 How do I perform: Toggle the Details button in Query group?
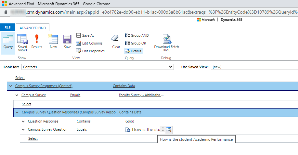tap(133, 51)
